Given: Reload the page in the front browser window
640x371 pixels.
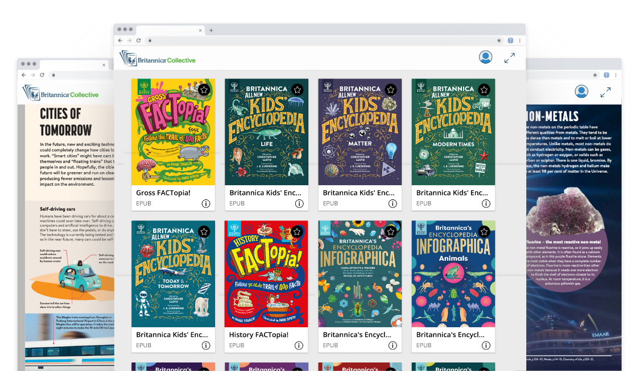Looking at the screenshot, I should [138, 40].
